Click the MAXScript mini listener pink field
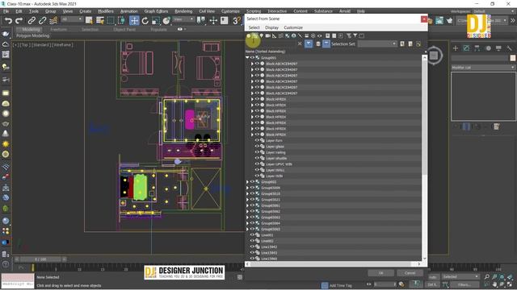Screen dimensions: 517x290 (18, 277)
